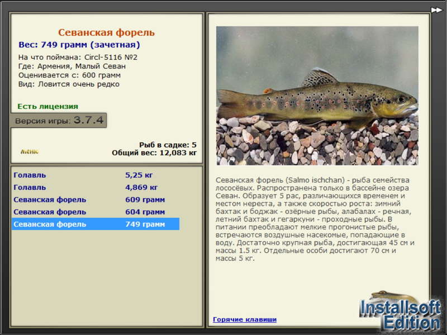This screenshot has height=335, width=447.
Task: Click the Вес: 749 грамм (зачетная) line
Action: pyautogui.click(x=79, y=45)
